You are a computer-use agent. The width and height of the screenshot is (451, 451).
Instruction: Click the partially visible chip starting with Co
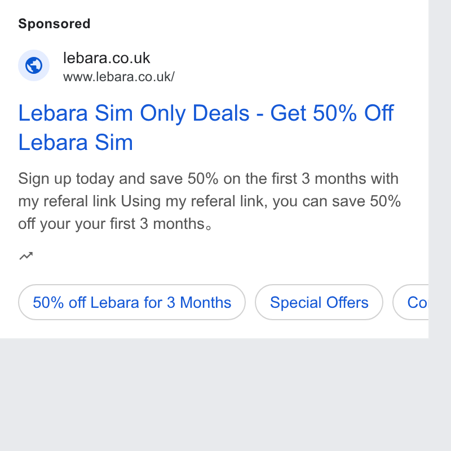point(411,302)
